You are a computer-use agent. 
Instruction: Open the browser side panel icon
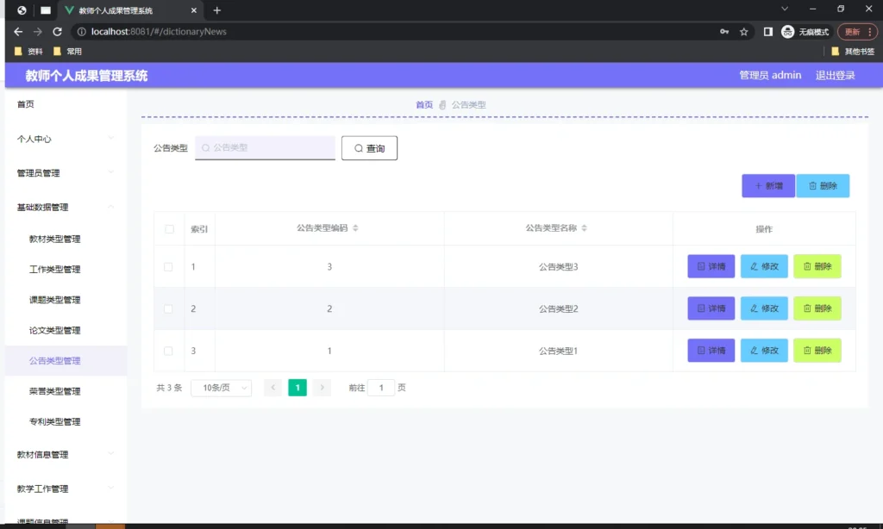[x=767, y=32]
